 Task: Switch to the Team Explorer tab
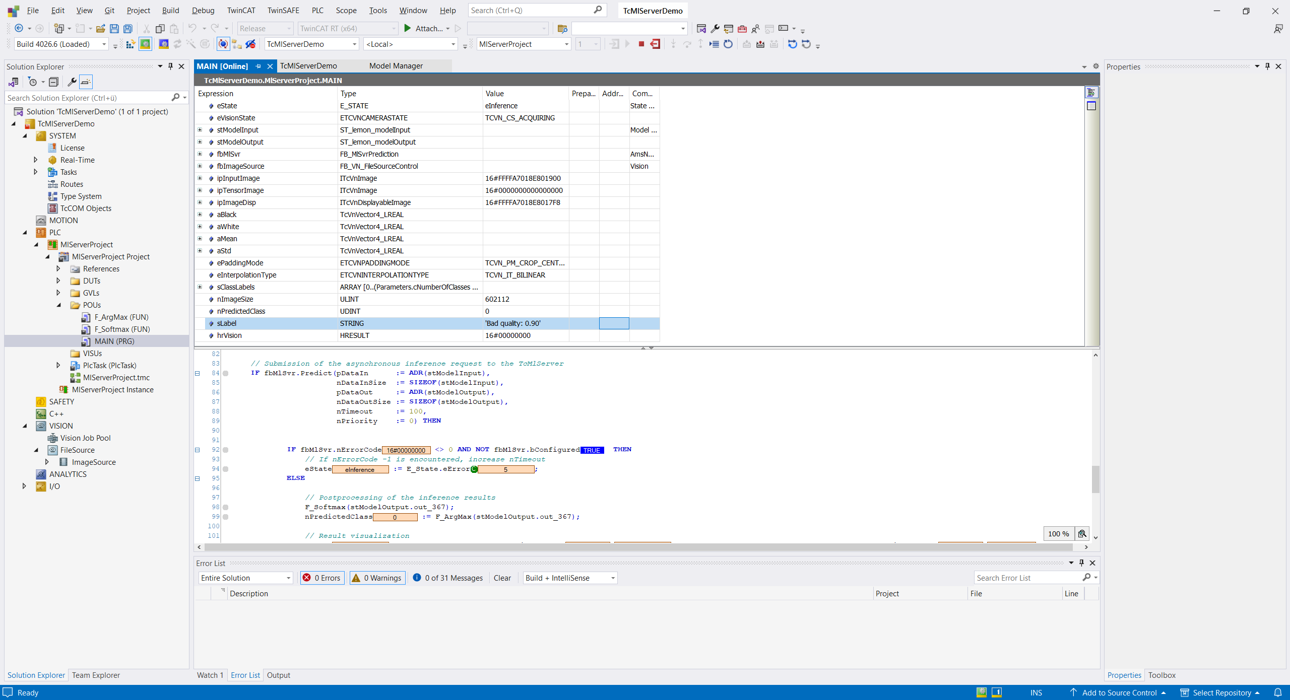[x=96, y=675]
